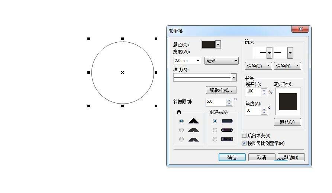Click the circle's left-middle selection handle

[89, 72]
